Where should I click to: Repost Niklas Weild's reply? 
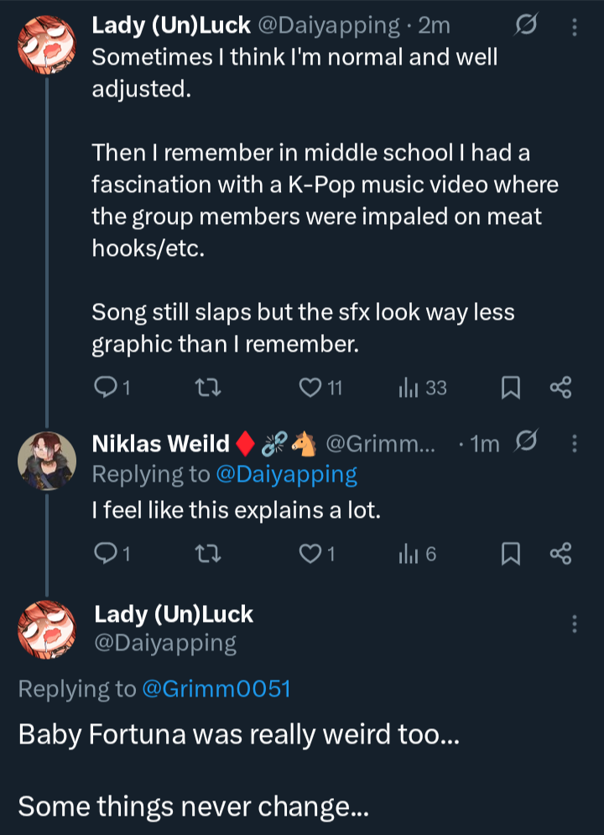tap(204, 553)
